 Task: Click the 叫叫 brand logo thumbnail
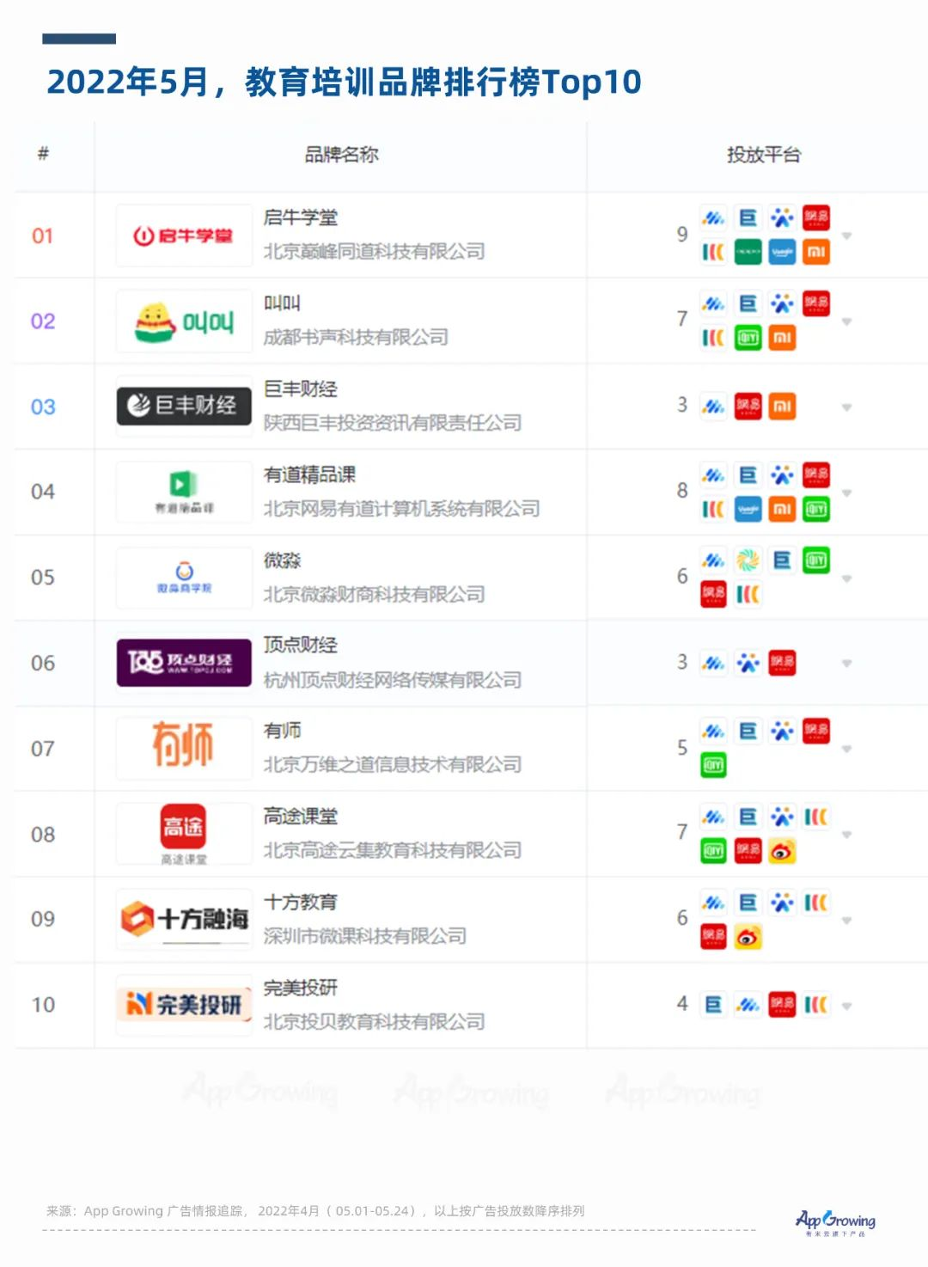click(184, 321)
